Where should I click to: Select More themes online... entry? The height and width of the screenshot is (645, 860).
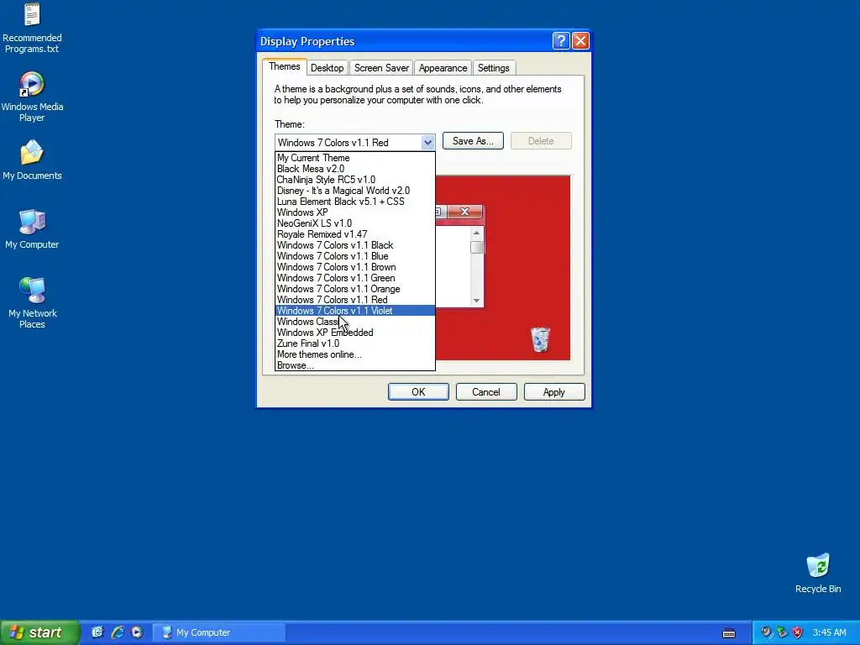coord(355,355)
